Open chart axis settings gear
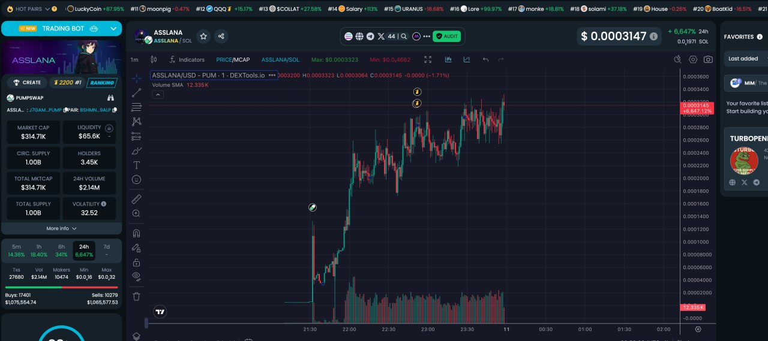Image resolution: width=768 pixels, height=341 pixels. pyautogui.click(x=698, y=329)
